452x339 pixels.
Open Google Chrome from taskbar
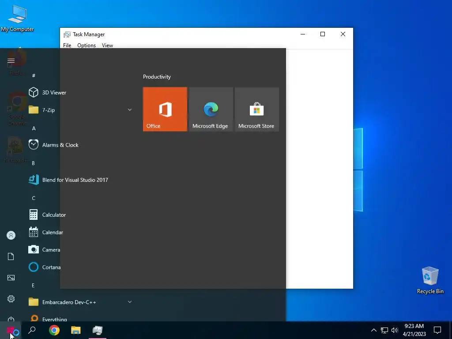[x=54, y=330]
